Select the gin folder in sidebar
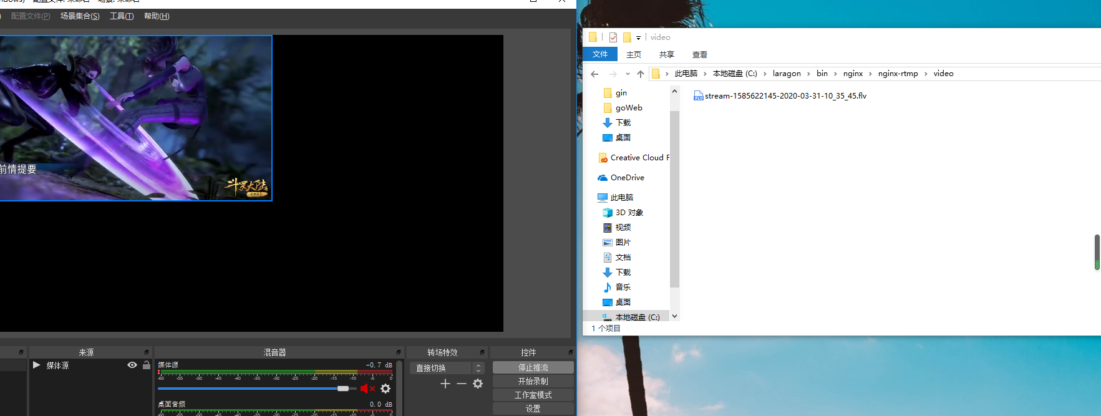The height and width of the screenshot is (416, 1101). [x=621, y=93]
